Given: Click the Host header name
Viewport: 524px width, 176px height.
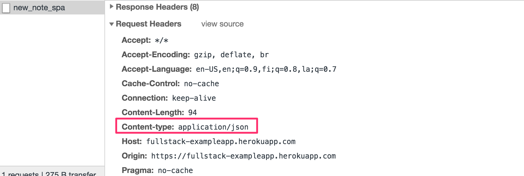Looking at the screenshot, I should tap(132, 142).
